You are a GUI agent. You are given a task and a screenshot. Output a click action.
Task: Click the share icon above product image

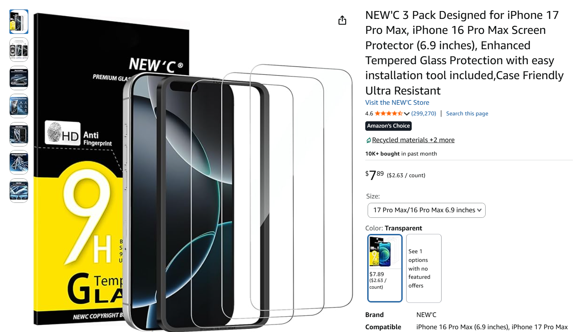[x=342, y=20]
